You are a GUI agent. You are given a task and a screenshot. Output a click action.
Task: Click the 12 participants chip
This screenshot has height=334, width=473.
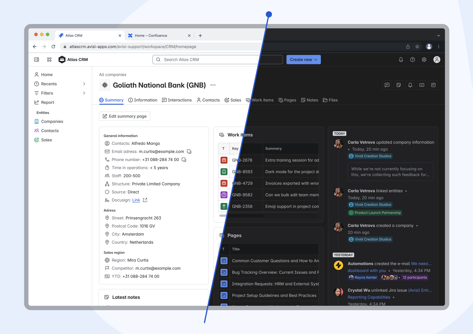tap(404, 278)
